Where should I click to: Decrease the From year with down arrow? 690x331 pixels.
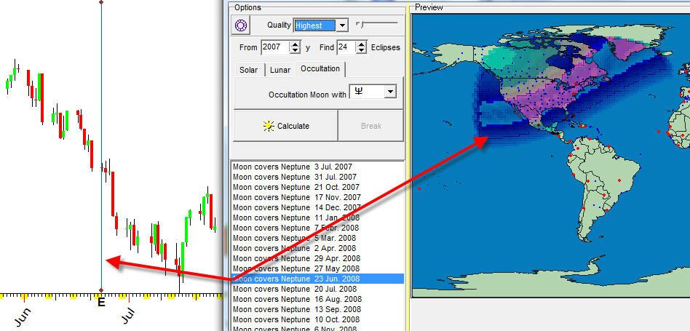(295, 51)
